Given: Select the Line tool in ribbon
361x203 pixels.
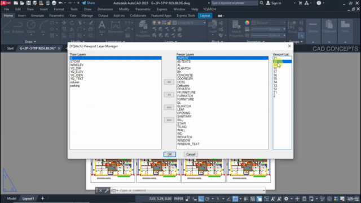Looking at the screenshot, I should click(x=7, y=27).
